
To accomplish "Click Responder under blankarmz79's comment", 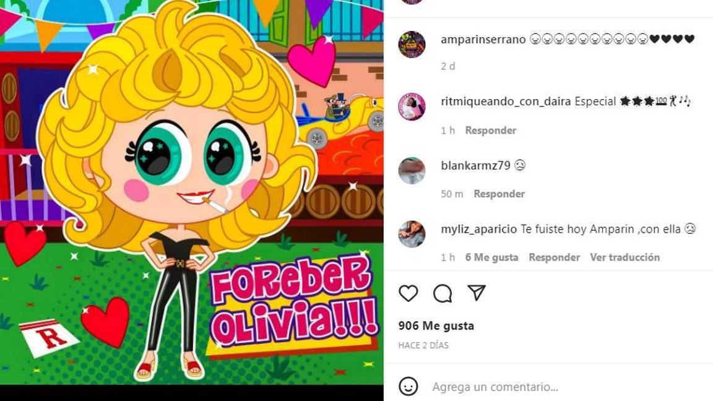I will 499,194.
